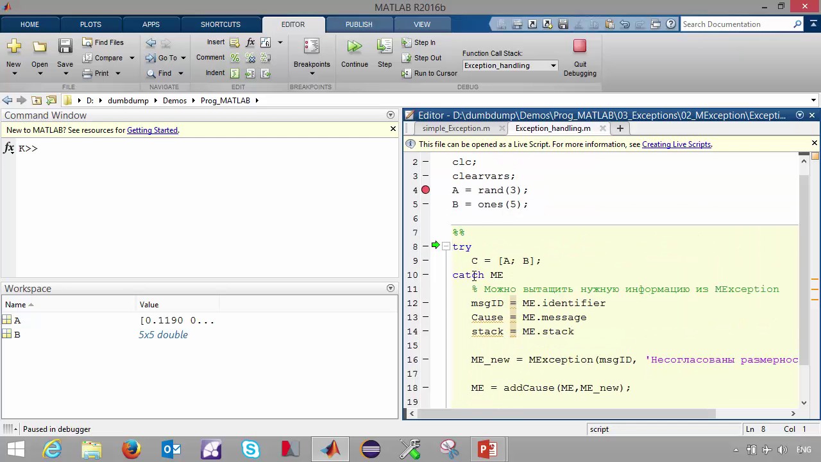Screen dimensions: 821x462
Task: Expand the Command Window actions menu
Action: (391, 115)
